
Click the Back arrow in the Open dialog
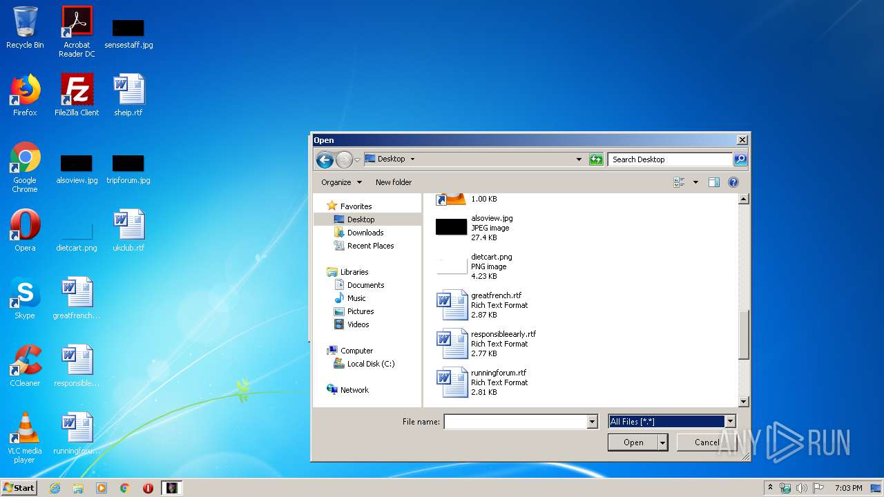[325, 159]
